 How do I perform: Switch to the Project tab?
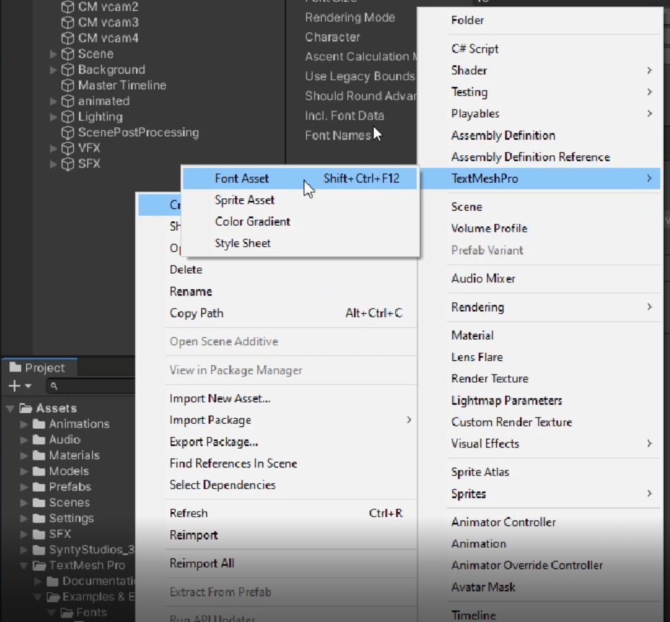pos(39,368)
